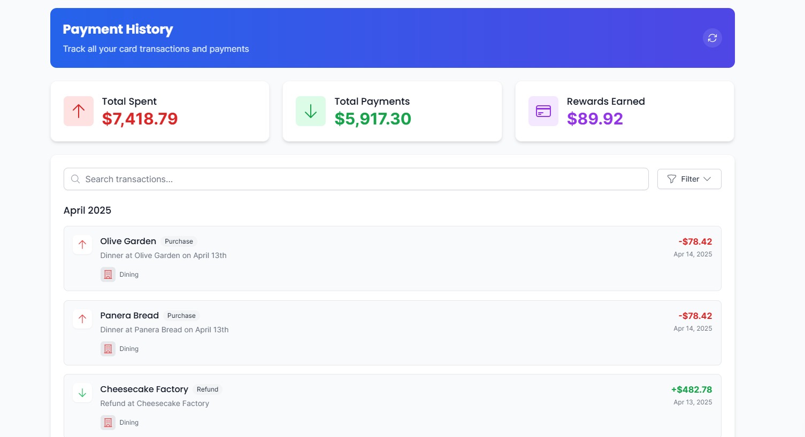Click 'Dinner at Olive Garden on April 13th'

(x=164, y=255)
